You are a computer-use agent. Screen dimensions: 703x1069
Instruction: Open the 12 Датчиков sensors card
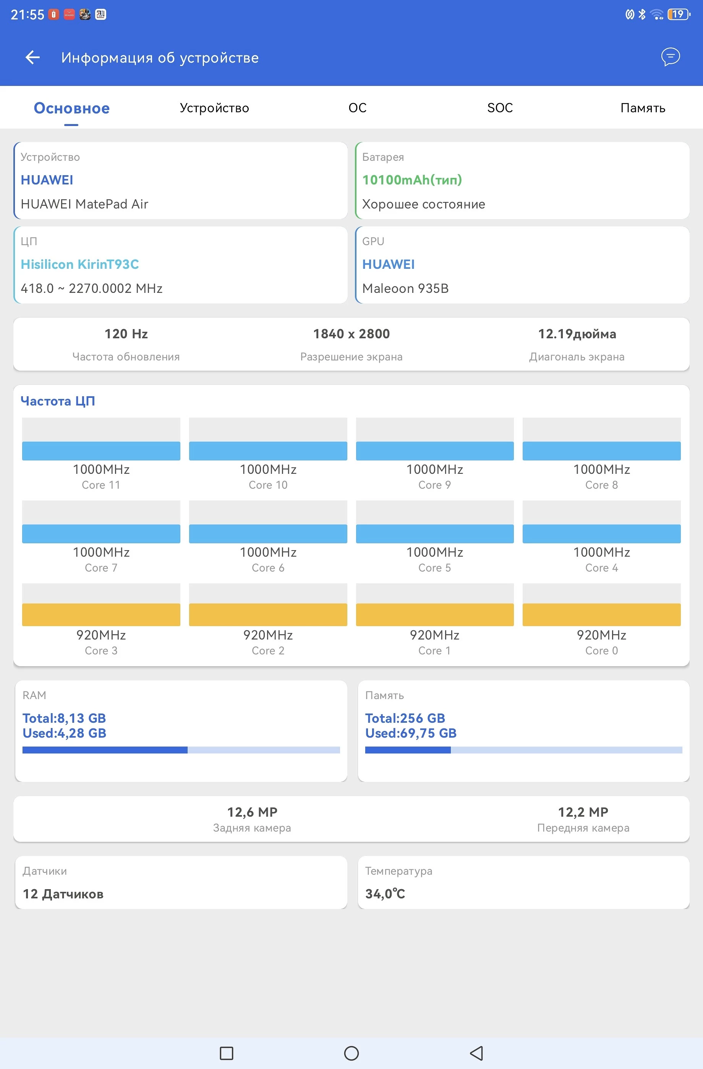181,883
